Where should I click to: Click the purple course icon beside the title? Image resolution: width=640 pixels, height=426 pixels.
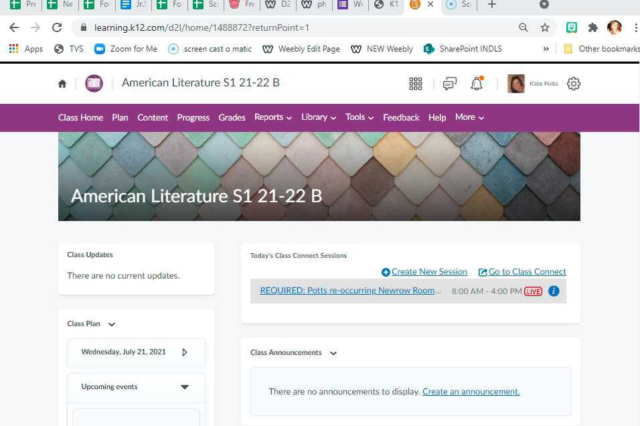(94, 83)
